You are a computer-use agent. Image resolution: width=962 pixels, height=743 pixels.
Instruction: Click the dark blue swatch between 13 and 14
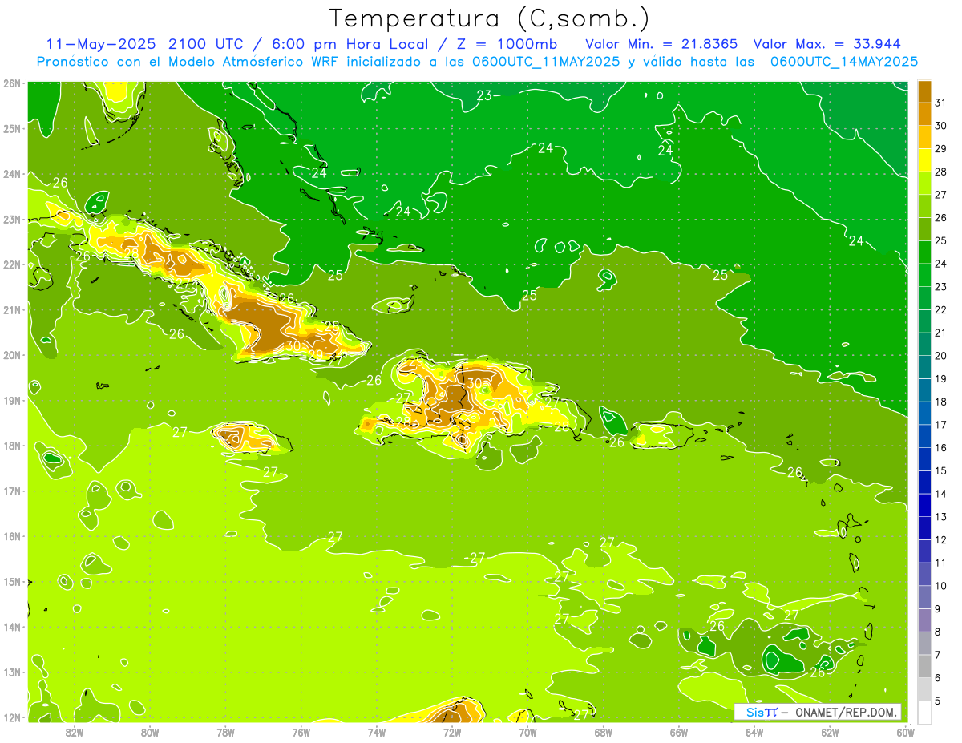pos(925,505)
